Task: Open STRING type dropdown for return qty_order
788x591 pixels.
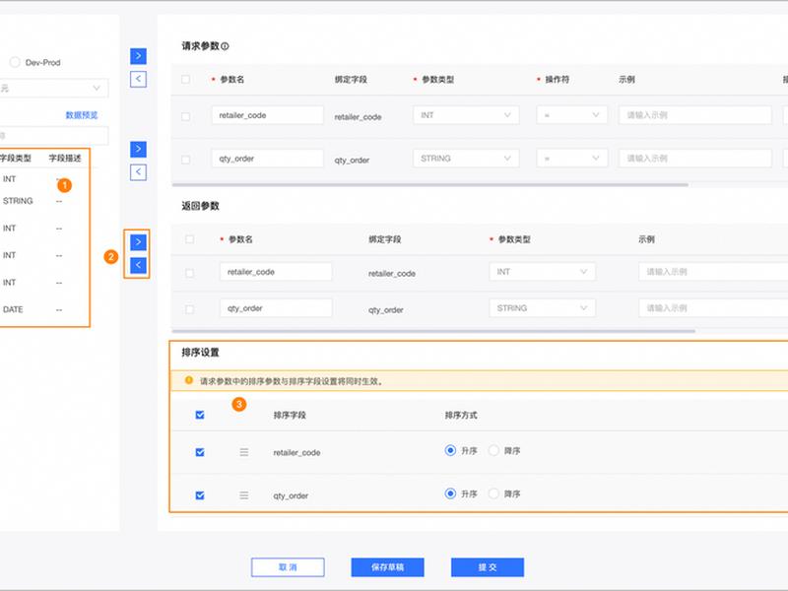Action: pyautogui.click(x=543, y=308)
